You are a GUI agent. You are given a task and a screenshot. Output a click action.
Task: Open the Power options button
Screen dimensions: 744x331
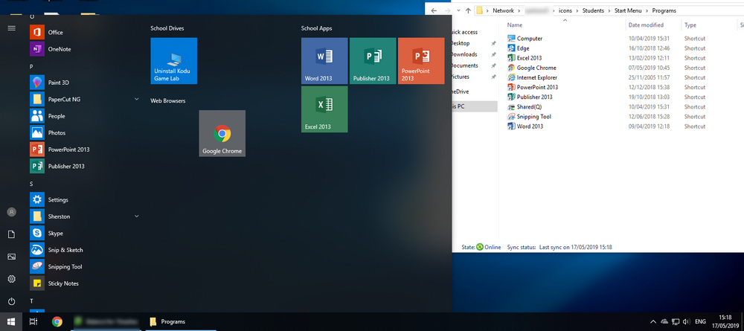point(11,301)
